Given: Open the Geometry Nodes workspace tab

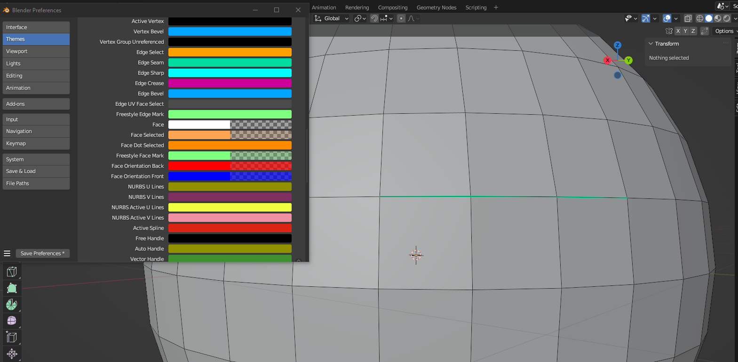Looking at the screenshot, I should tap(436, 8).
